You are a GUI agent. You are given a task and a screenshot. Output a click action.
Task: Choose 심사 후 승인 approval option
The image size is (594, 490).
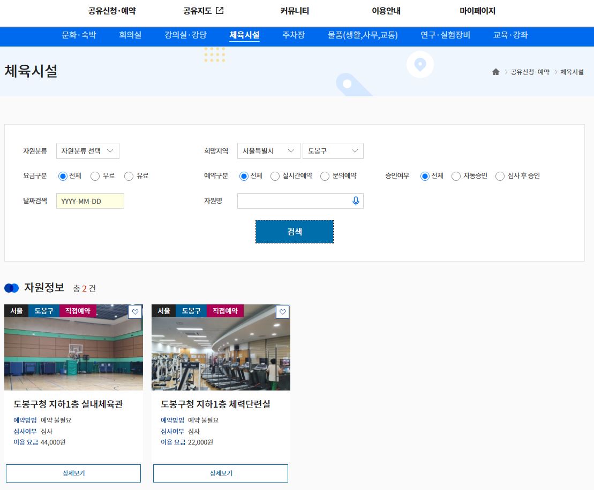coord(500,176)
